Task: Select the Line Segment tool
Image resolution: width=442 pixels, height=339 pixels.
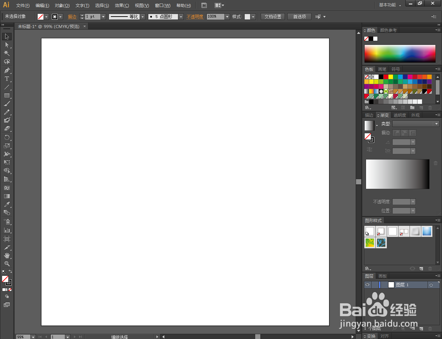Action: pos(7,87)
